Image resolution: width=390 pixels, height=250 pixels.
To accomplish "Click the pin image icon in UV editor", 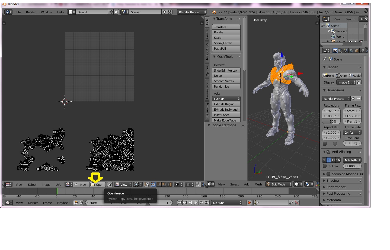I will [x=110, y=184].
